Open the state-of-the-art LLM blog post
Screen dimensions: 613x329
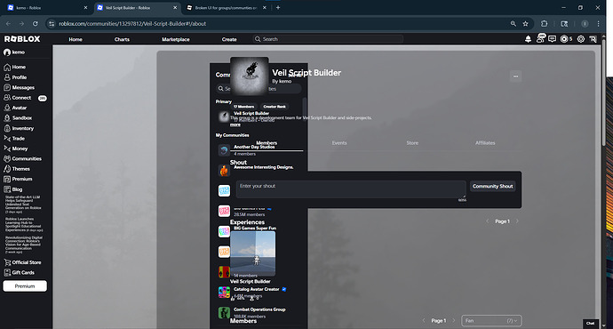click(x=23, y=205)
